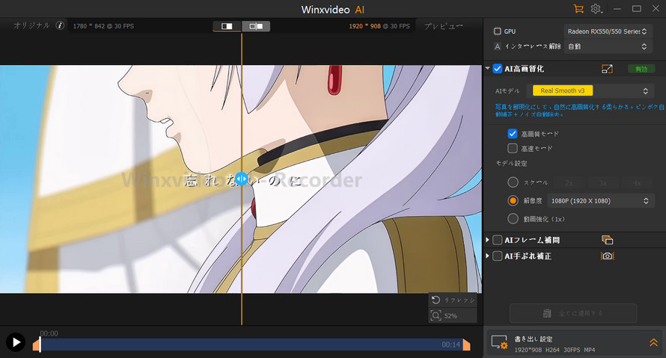Click the 52% zoom magnifier button

coord(453,315)
